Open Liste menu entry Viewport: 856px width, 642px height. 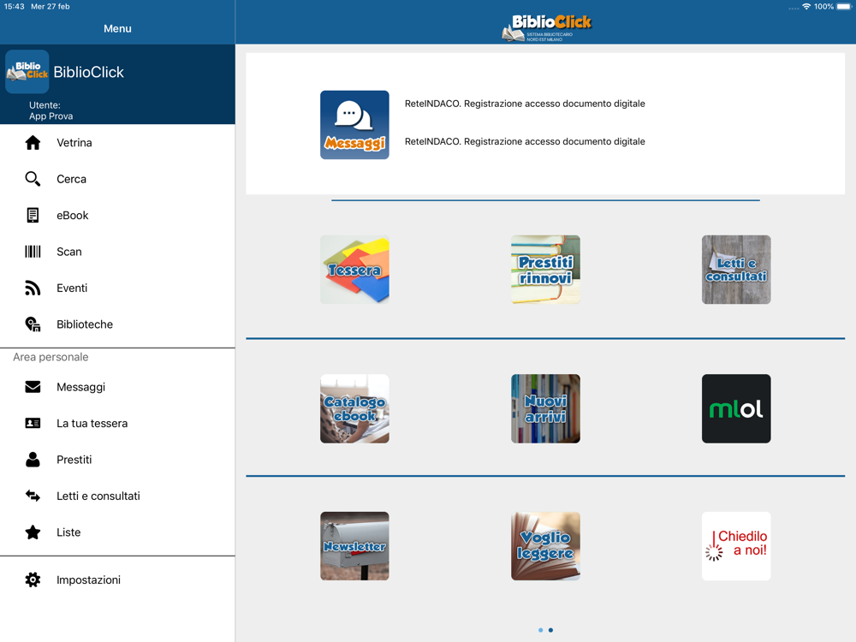point(117,532)
